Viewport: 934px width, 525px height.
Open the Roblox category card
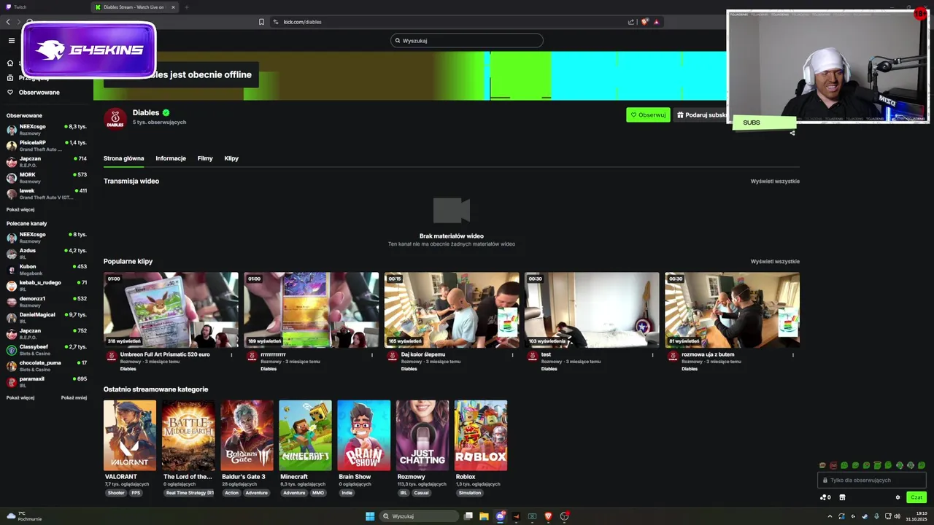tap(481, 435)
